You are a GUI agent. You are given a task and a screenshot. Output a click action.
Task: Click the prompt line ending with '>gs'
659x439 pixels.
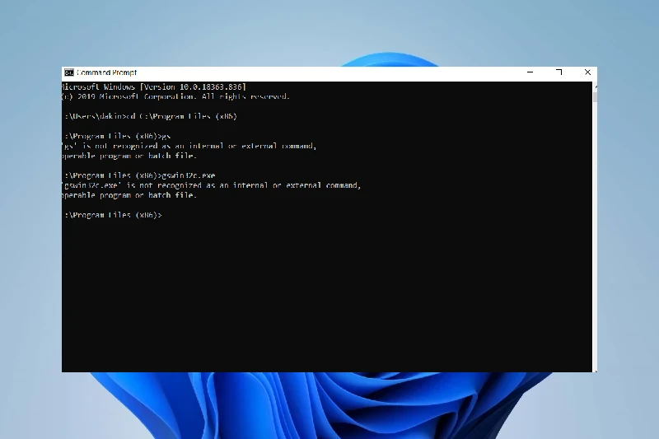coord(116,136)
